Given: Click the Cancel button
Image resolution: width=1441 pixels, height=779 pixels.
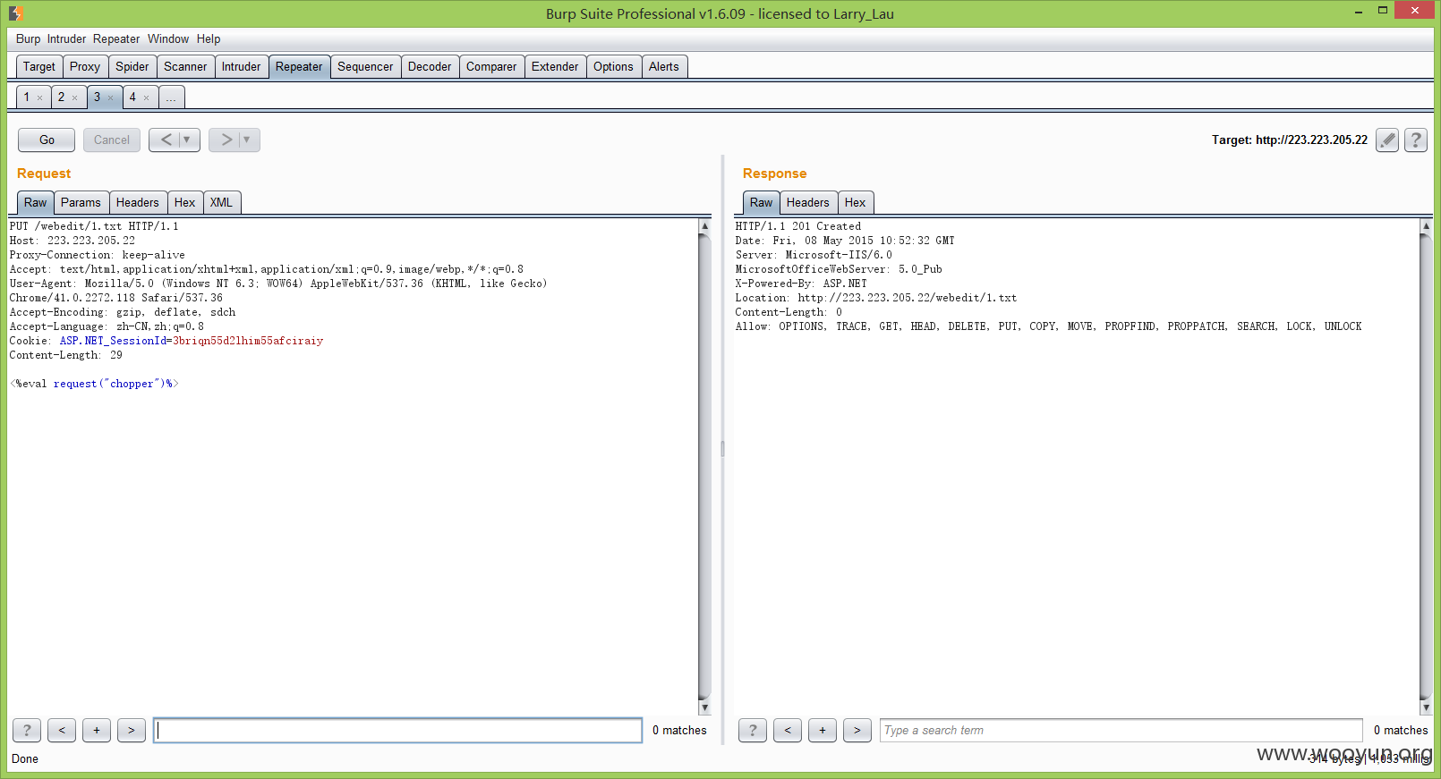Looking at the screenshot, I should tap(112, 140).
